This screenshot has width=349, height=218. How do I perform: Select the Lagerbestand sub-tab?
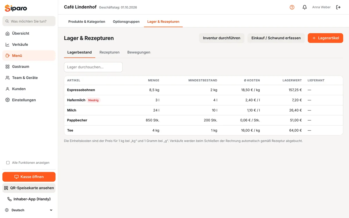point(79,52)
